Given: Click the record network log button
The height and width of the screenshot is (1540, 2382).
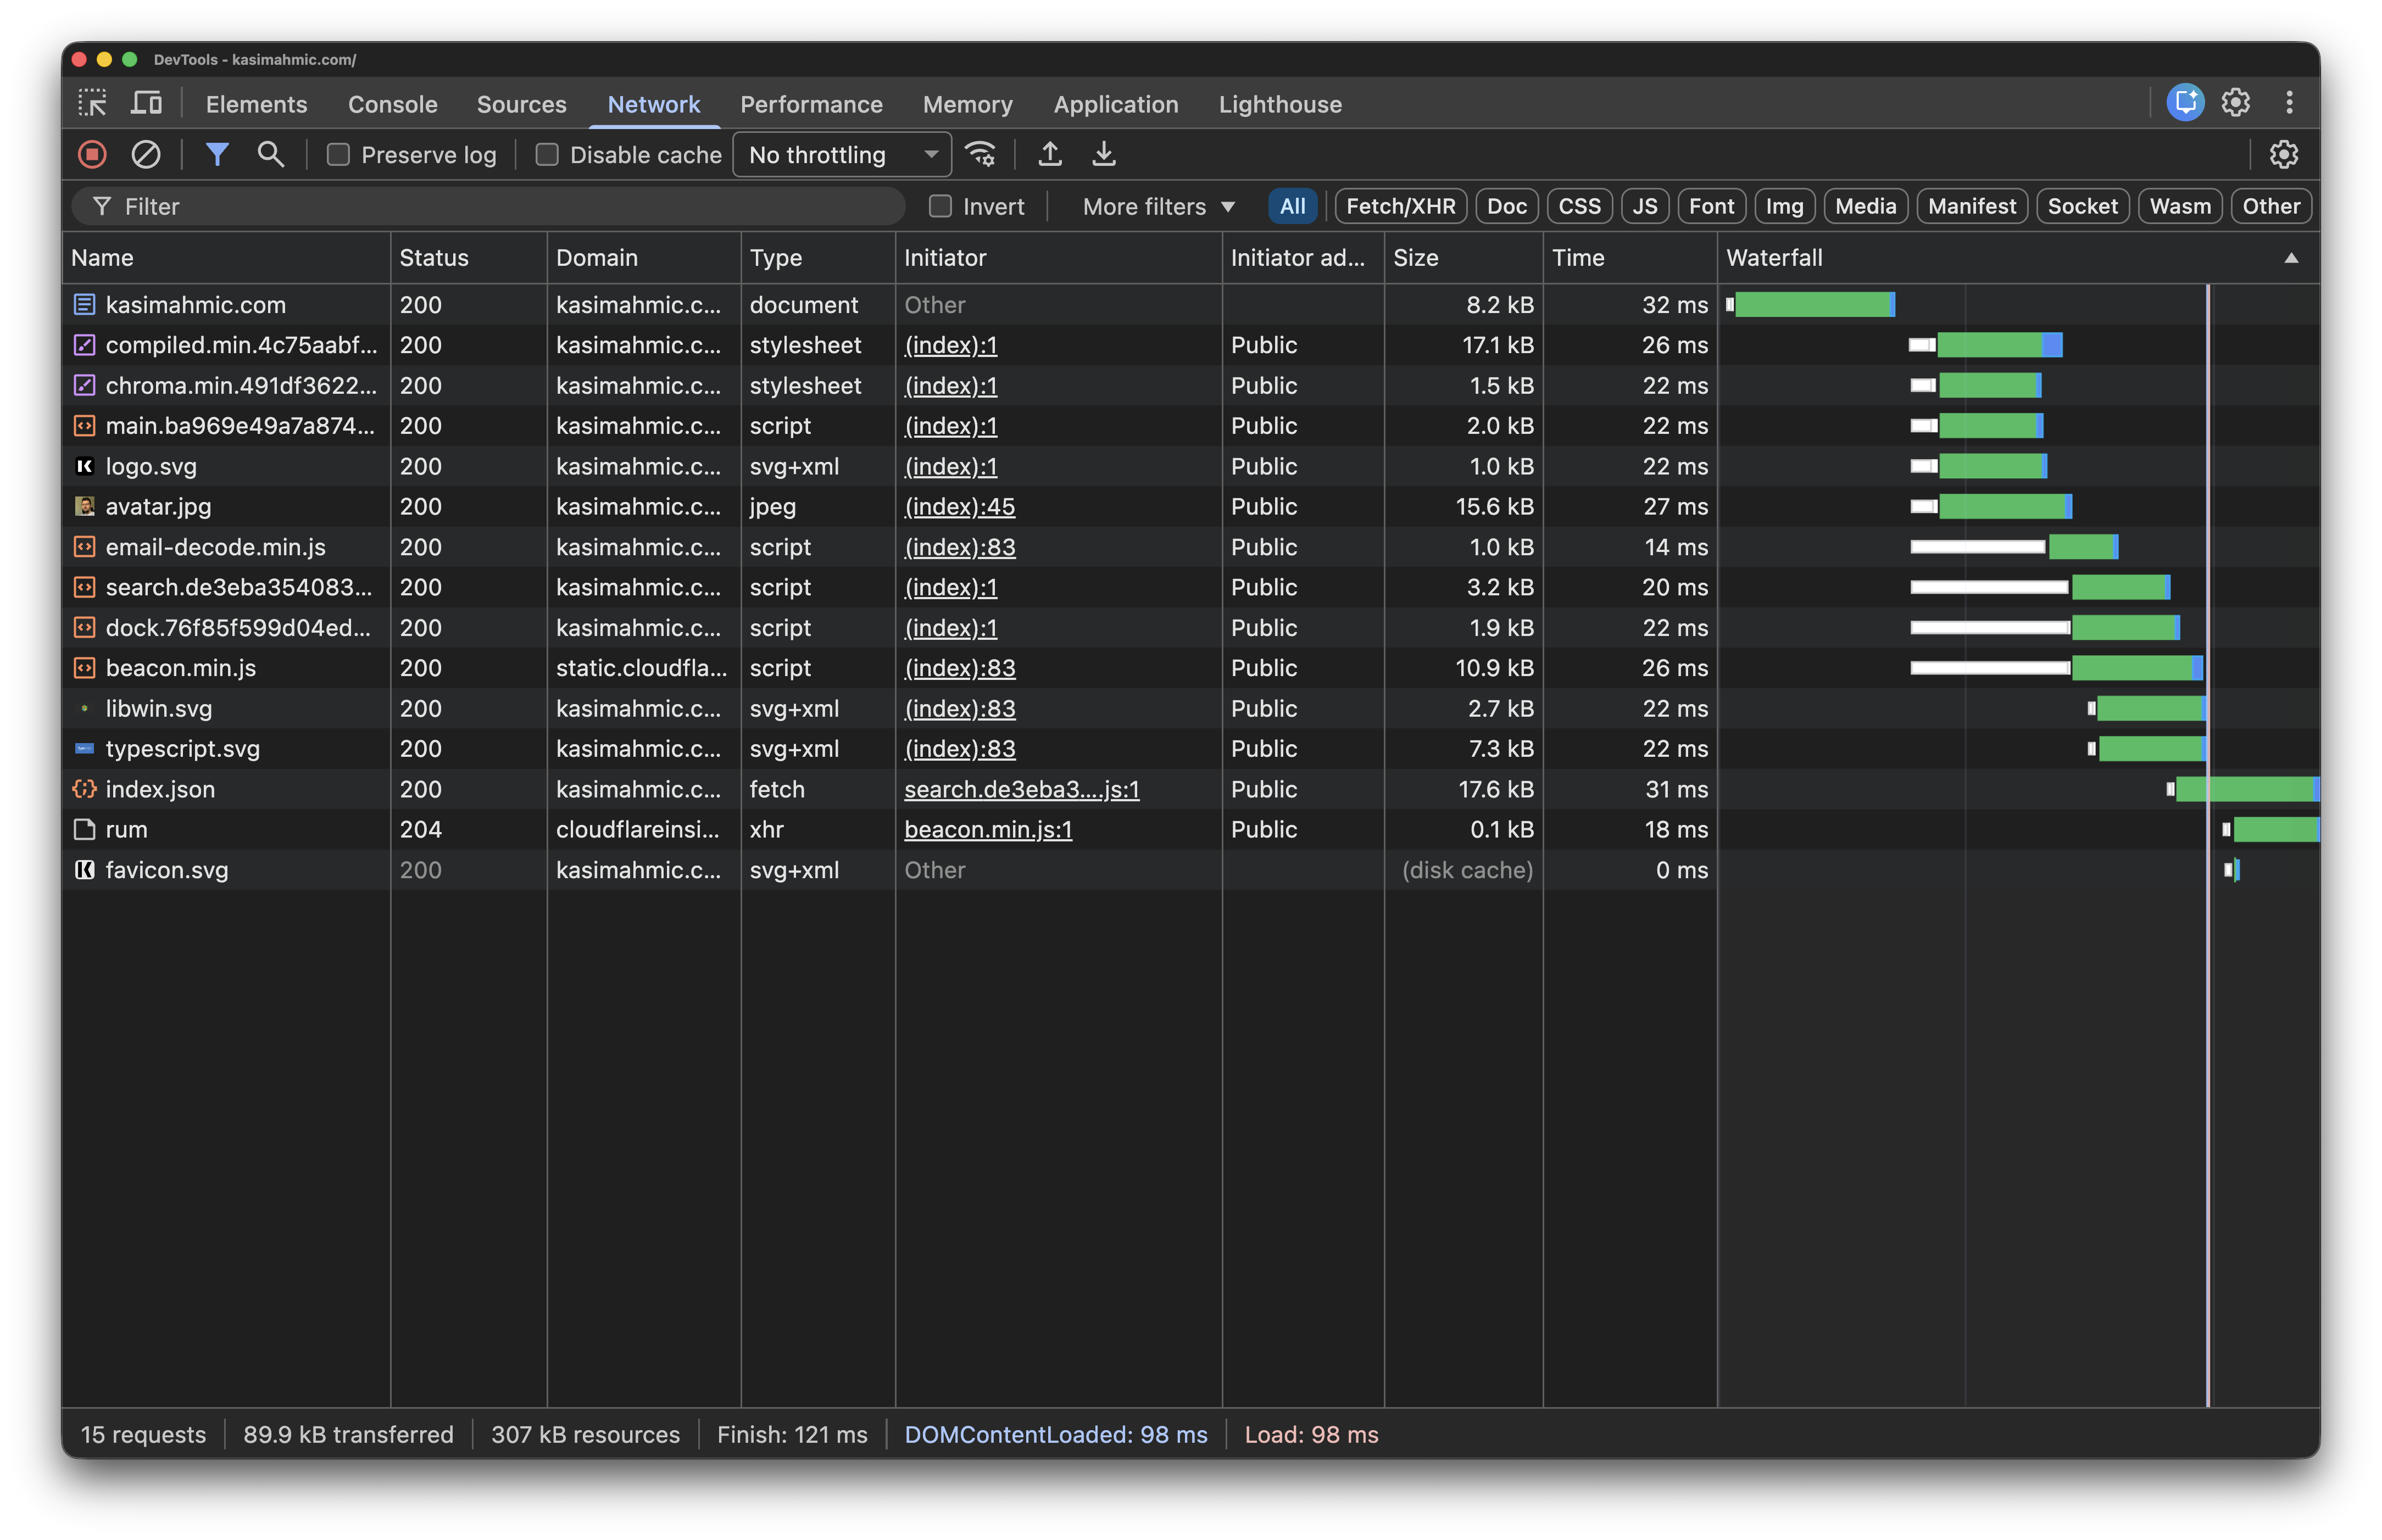Looking at the screenshot, I should coord(92,155).
